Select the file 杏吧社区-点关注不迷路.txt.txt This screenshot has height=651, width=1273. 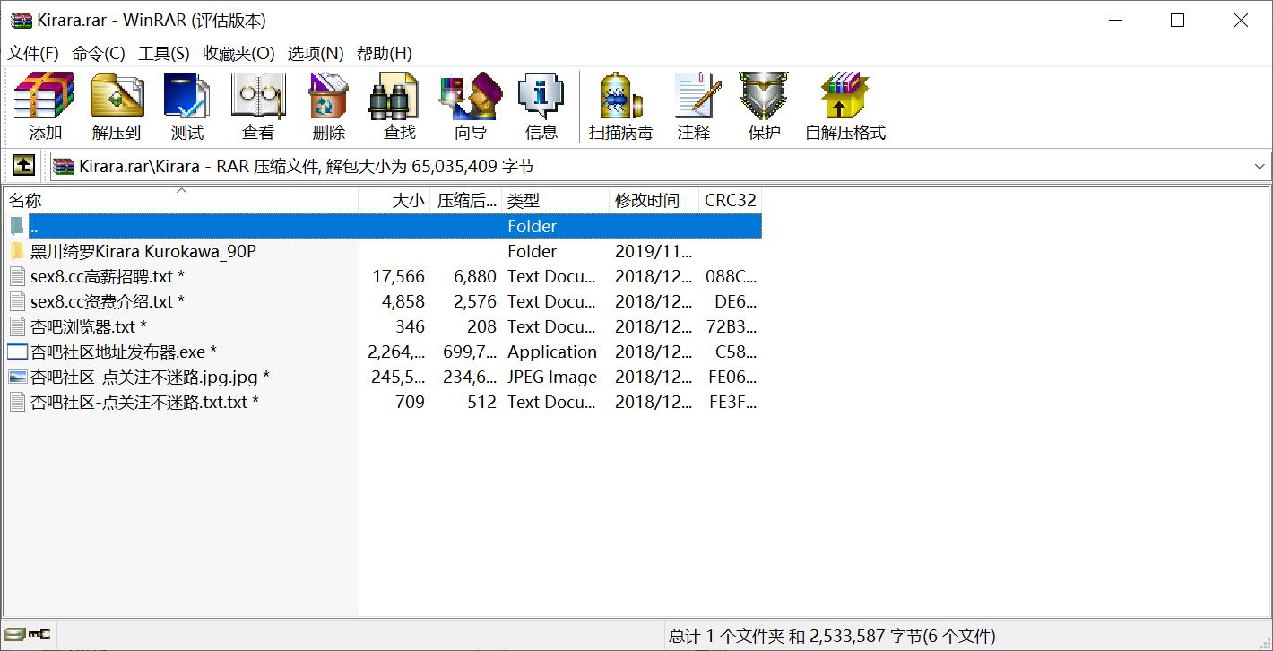click(x=145, y=402)
